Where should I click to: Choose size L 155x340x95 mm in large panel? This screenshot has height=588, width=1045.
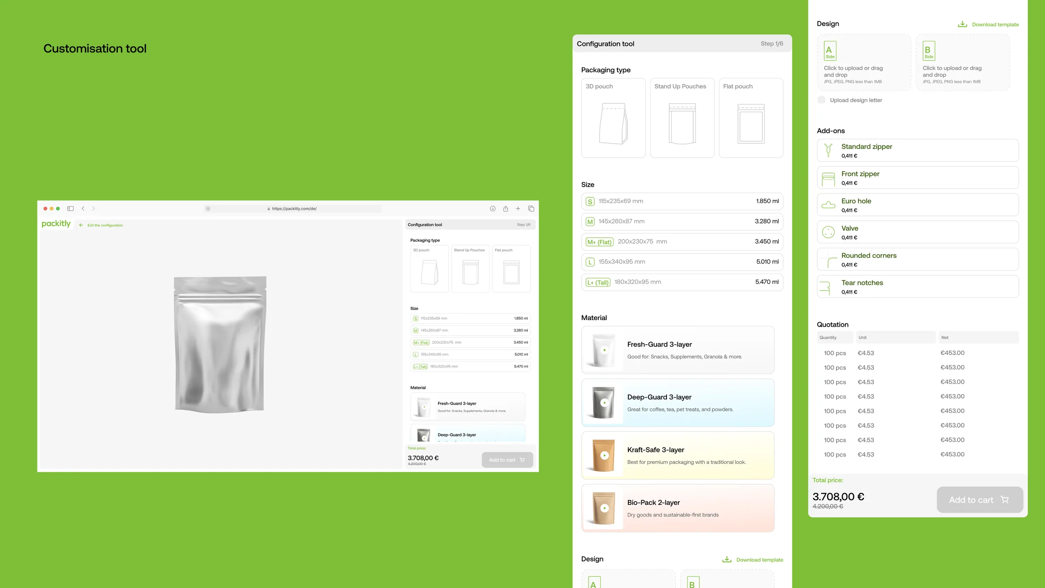click(x=682, y=262)
